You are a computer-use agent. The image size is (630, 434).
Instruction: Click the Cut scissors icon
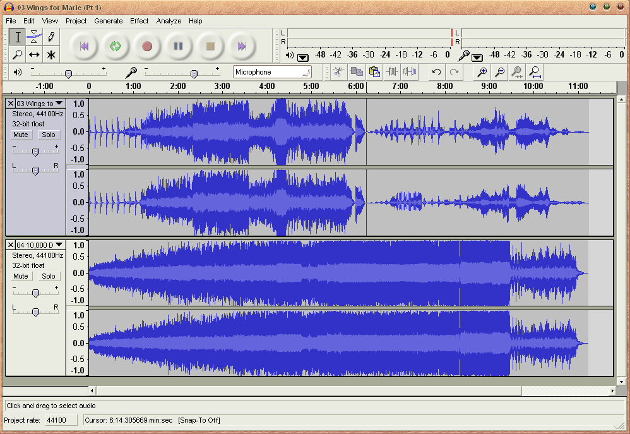click(x=338, y=72)
